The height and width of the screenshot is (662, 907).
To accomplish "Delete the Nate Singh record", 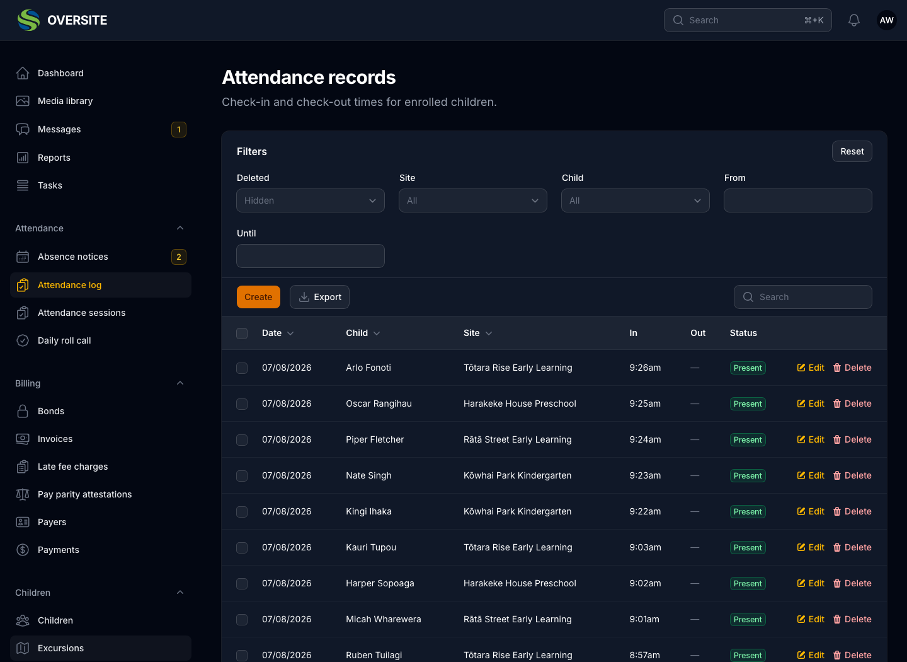I will (852, 475).
